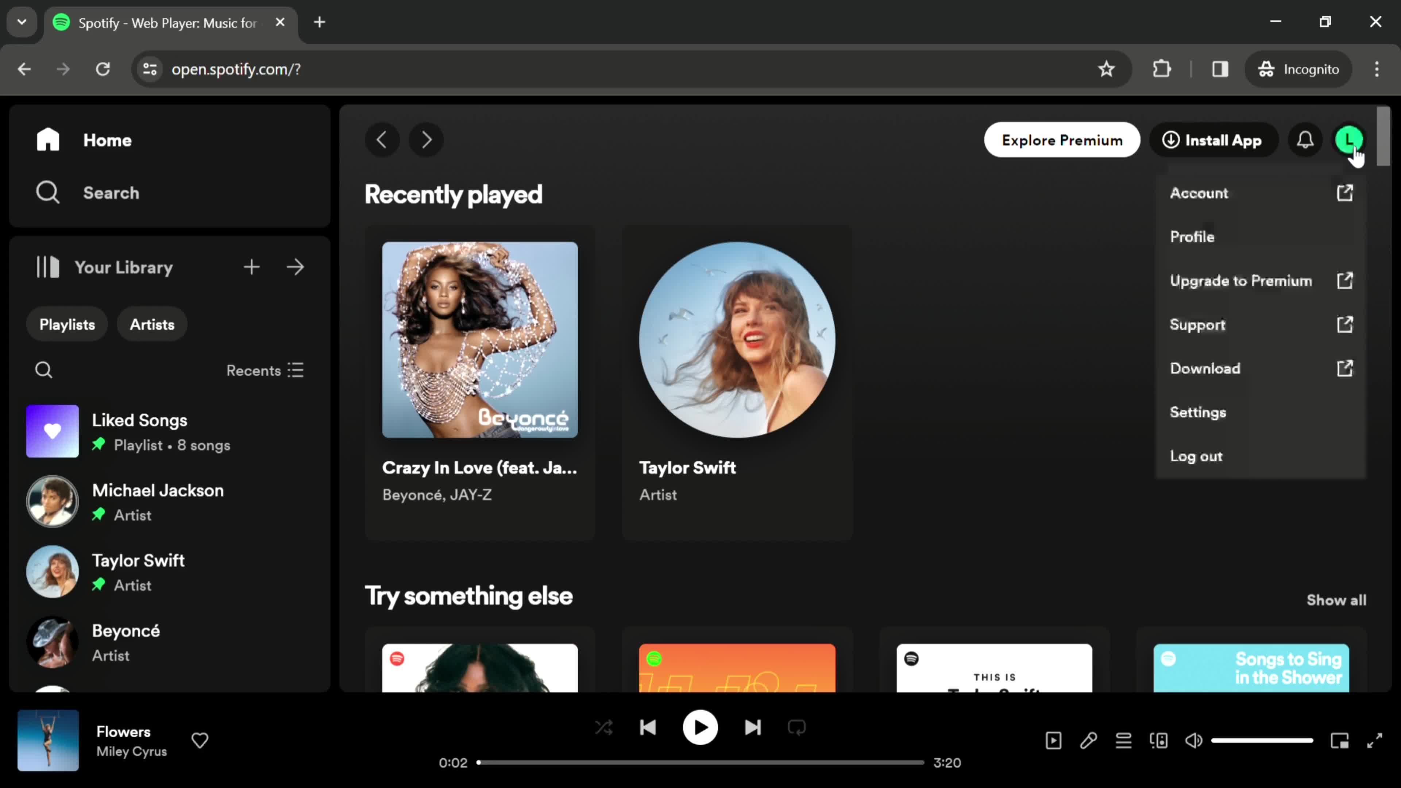Open Connect to a device icon
This screenshot has width=1401, height=788.
click(x=1158, y=740)
